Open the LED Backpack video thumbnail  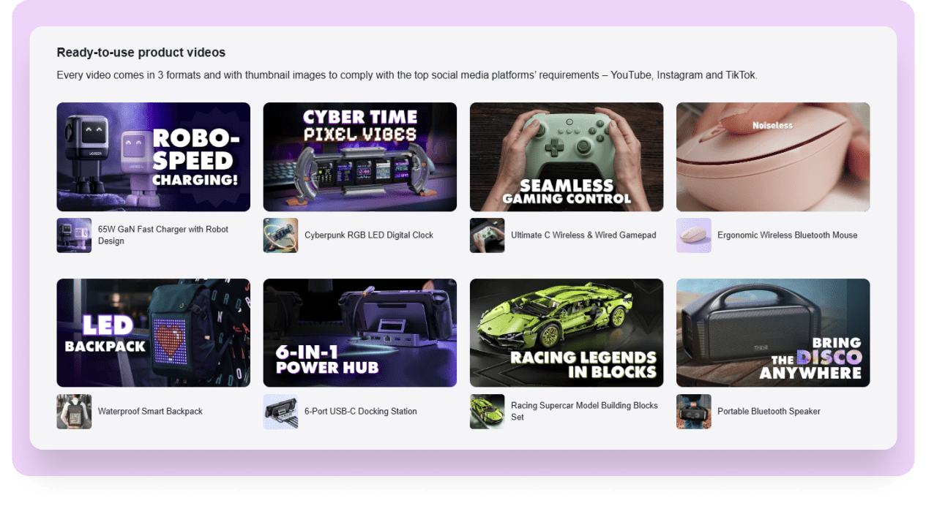[x=154, y=333]
